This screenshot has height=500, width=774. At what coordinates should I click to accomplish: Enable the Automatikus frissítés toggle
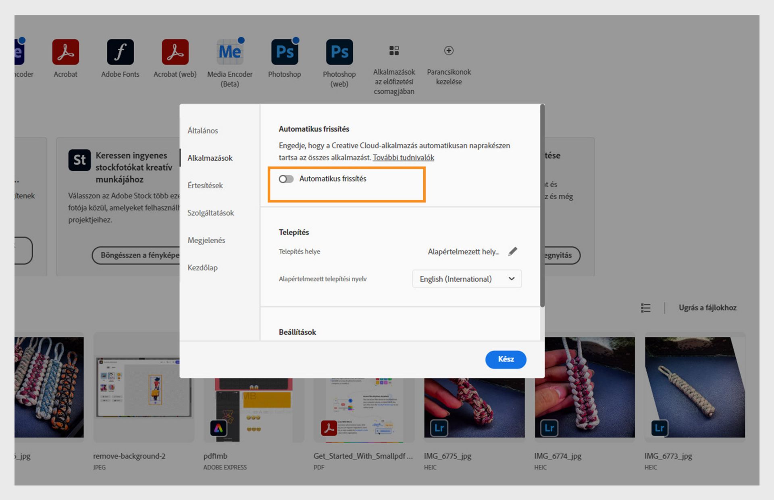click(x=286, y=179)
